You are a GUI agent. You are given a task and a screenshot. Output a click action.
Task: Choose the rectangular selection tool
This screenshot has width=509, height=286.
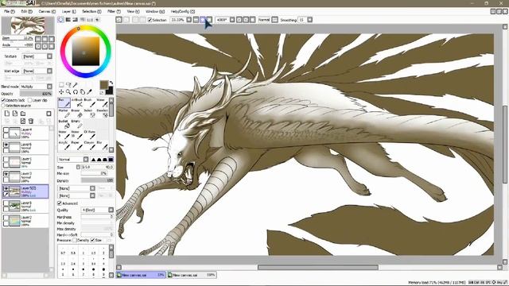pos(61,85)
